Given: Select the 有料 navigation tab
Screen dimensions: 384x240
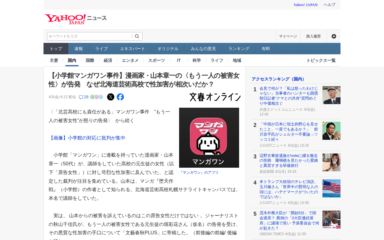Looking at the screenshot, I should (266, 49).
